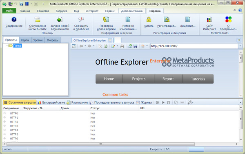Click the Save icon in title bar

[x=21, y=4]
